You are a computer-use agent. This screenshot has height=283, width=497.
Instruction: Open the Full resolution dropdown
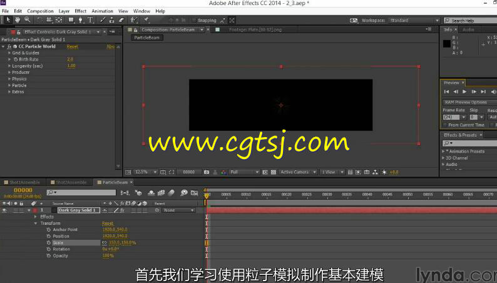click(244, 172)
